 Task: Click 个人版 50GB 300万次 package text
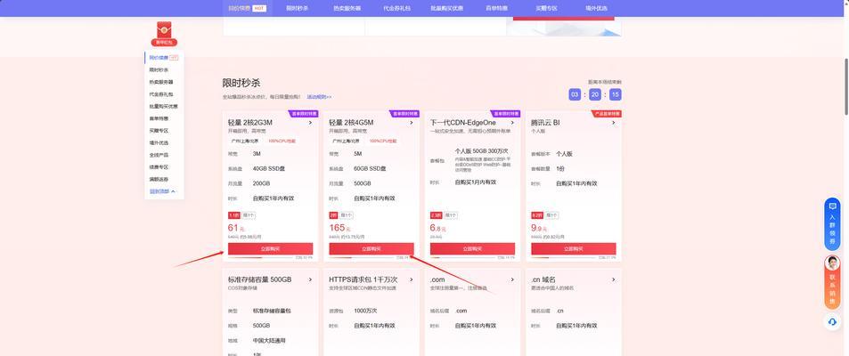(482, 151)
